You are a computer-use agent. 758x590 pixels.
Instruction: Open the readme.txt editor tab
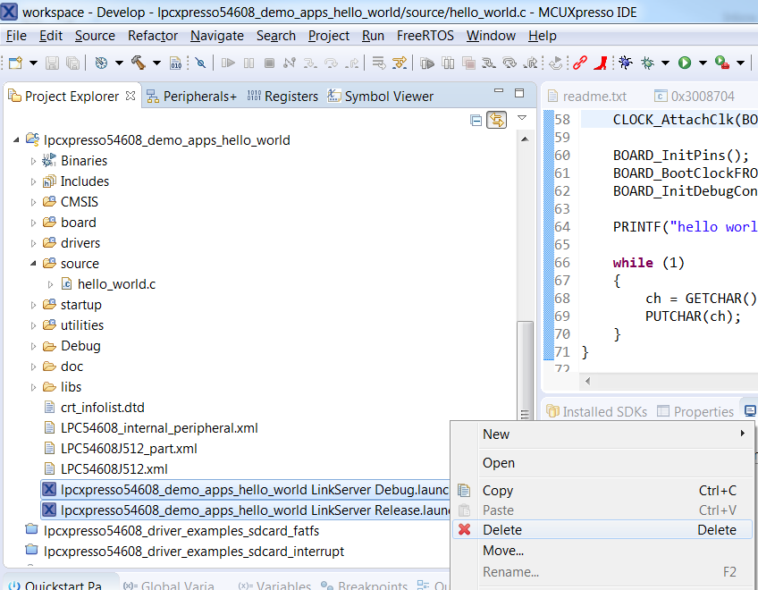coord(587,97)
